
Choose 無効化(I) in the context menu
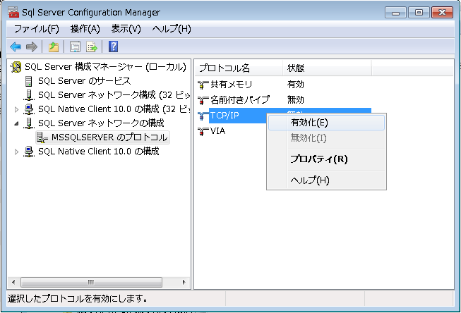[x=326, y=138]
